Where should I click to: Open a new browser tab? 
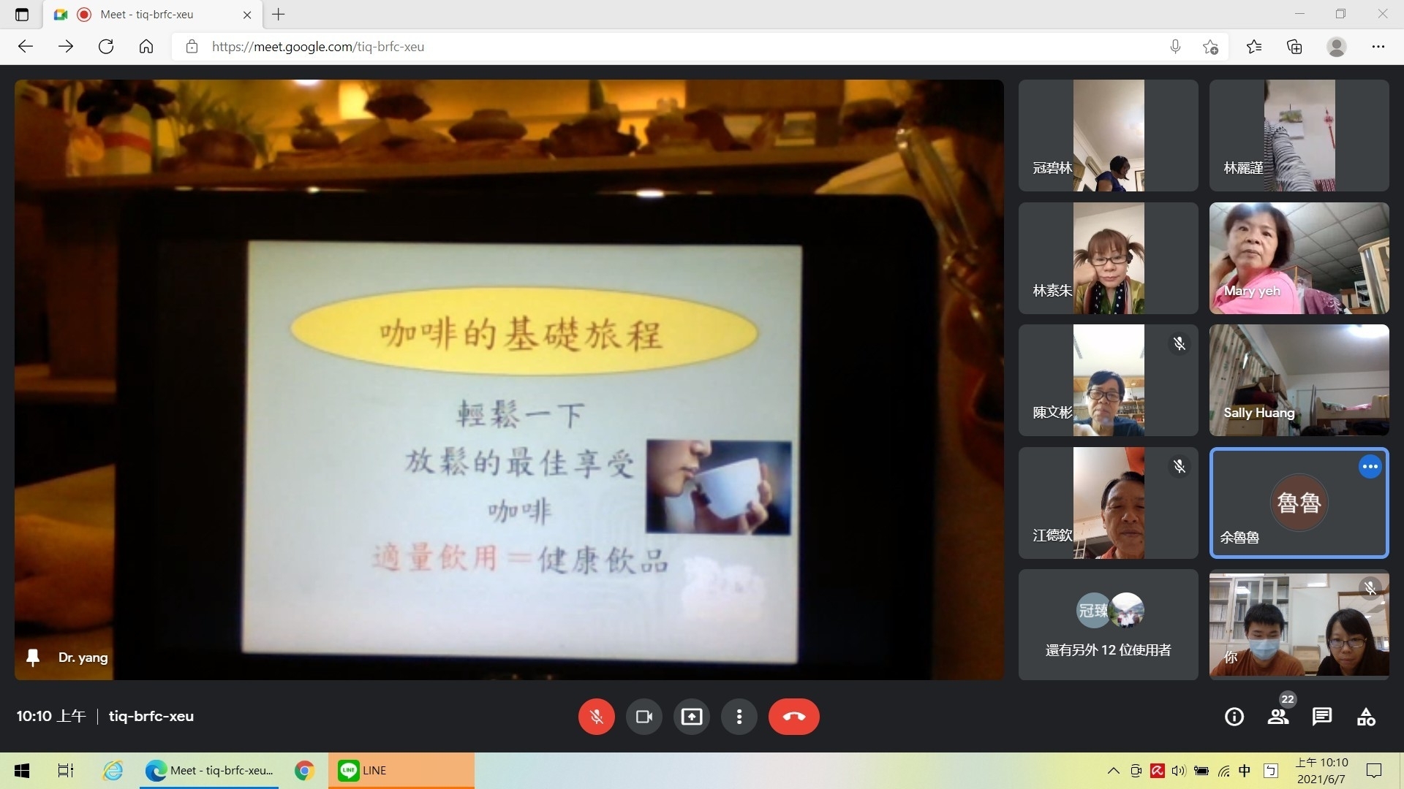click(x=279, y=14)
